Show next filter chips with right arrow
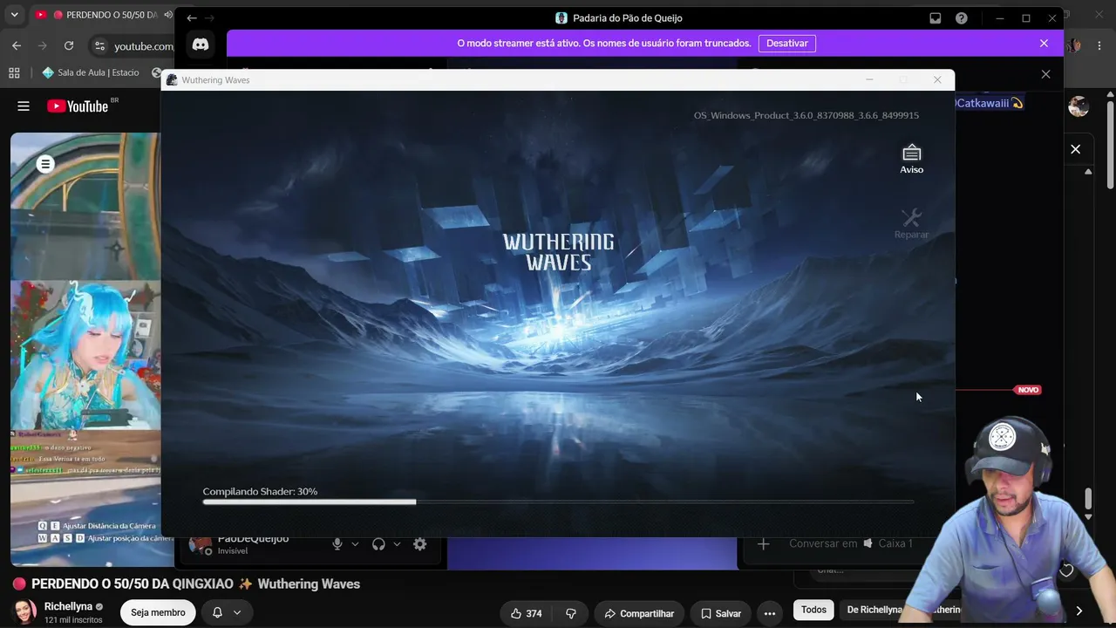Viewport: 1116px width, 628px height. pyautogui.click(x=1079, y=611)
